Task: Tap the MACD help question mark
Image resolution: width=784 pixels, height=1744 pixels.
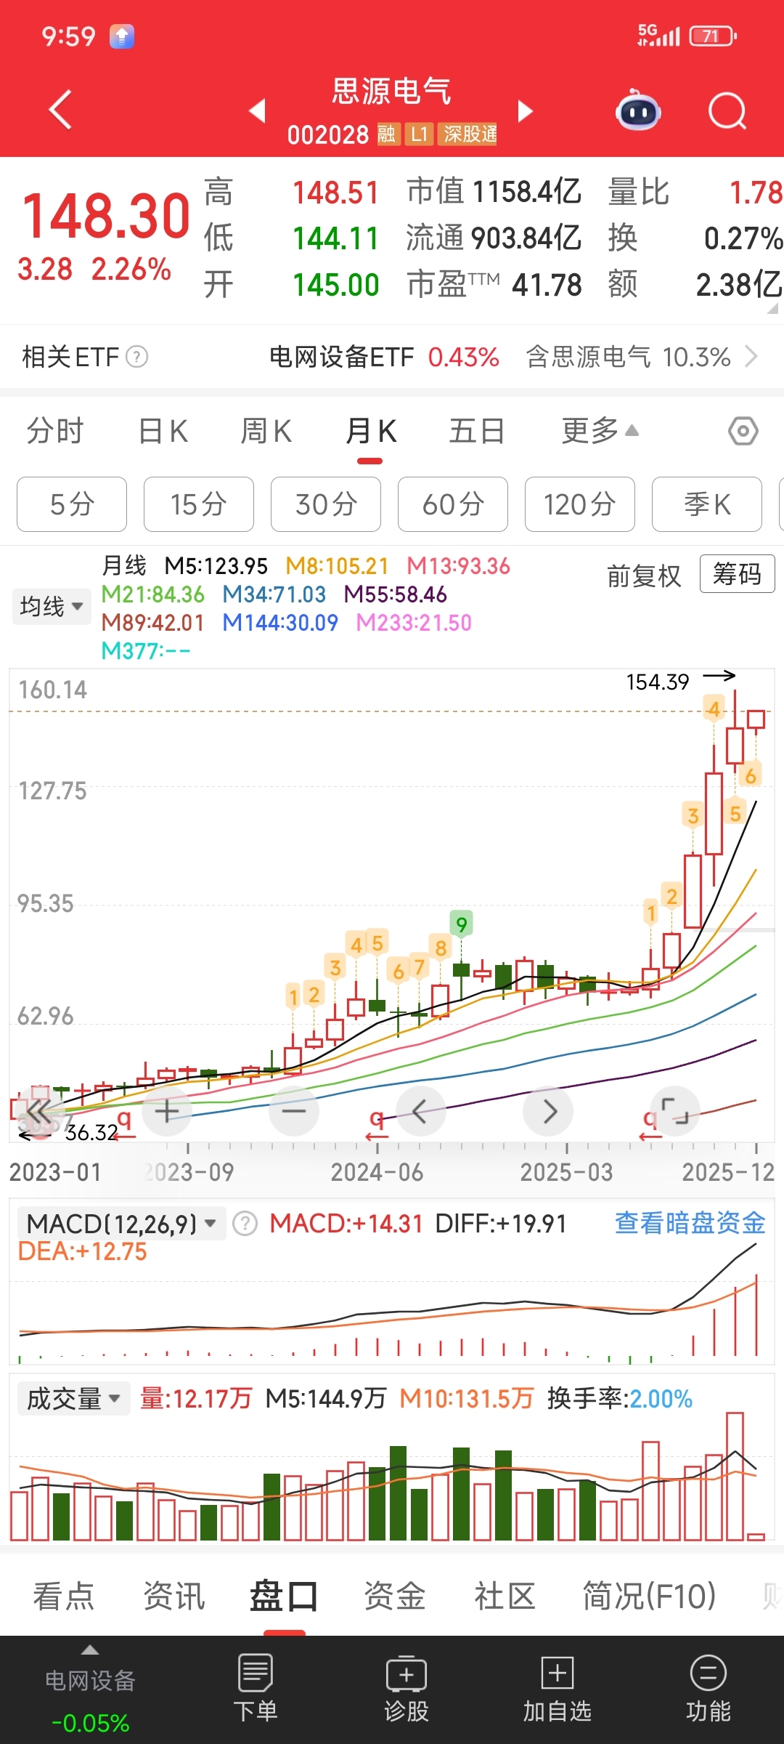Action: 245,1224
